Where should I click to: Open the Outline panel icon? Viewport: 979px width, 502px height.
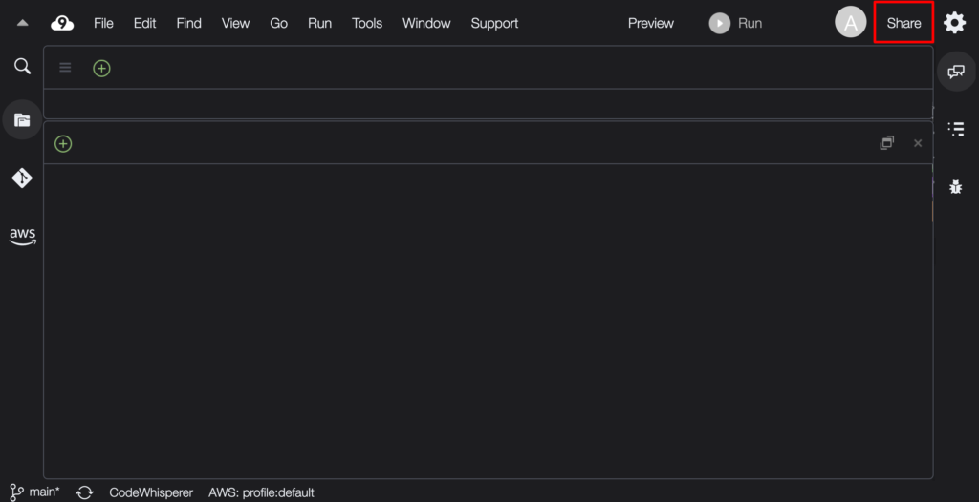click(956, 129)
